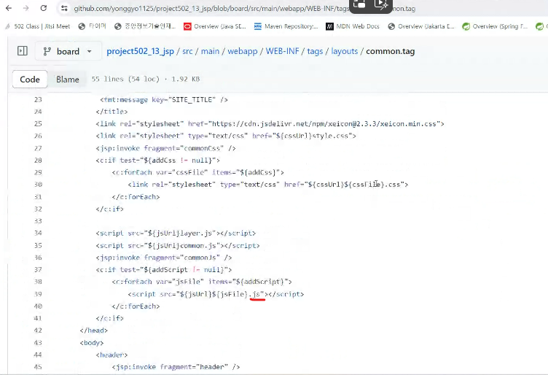Open 502 Class Jitsi Meet bookmark
The height and width of the screenshot is (375, 548).
(x=37, y=26)
